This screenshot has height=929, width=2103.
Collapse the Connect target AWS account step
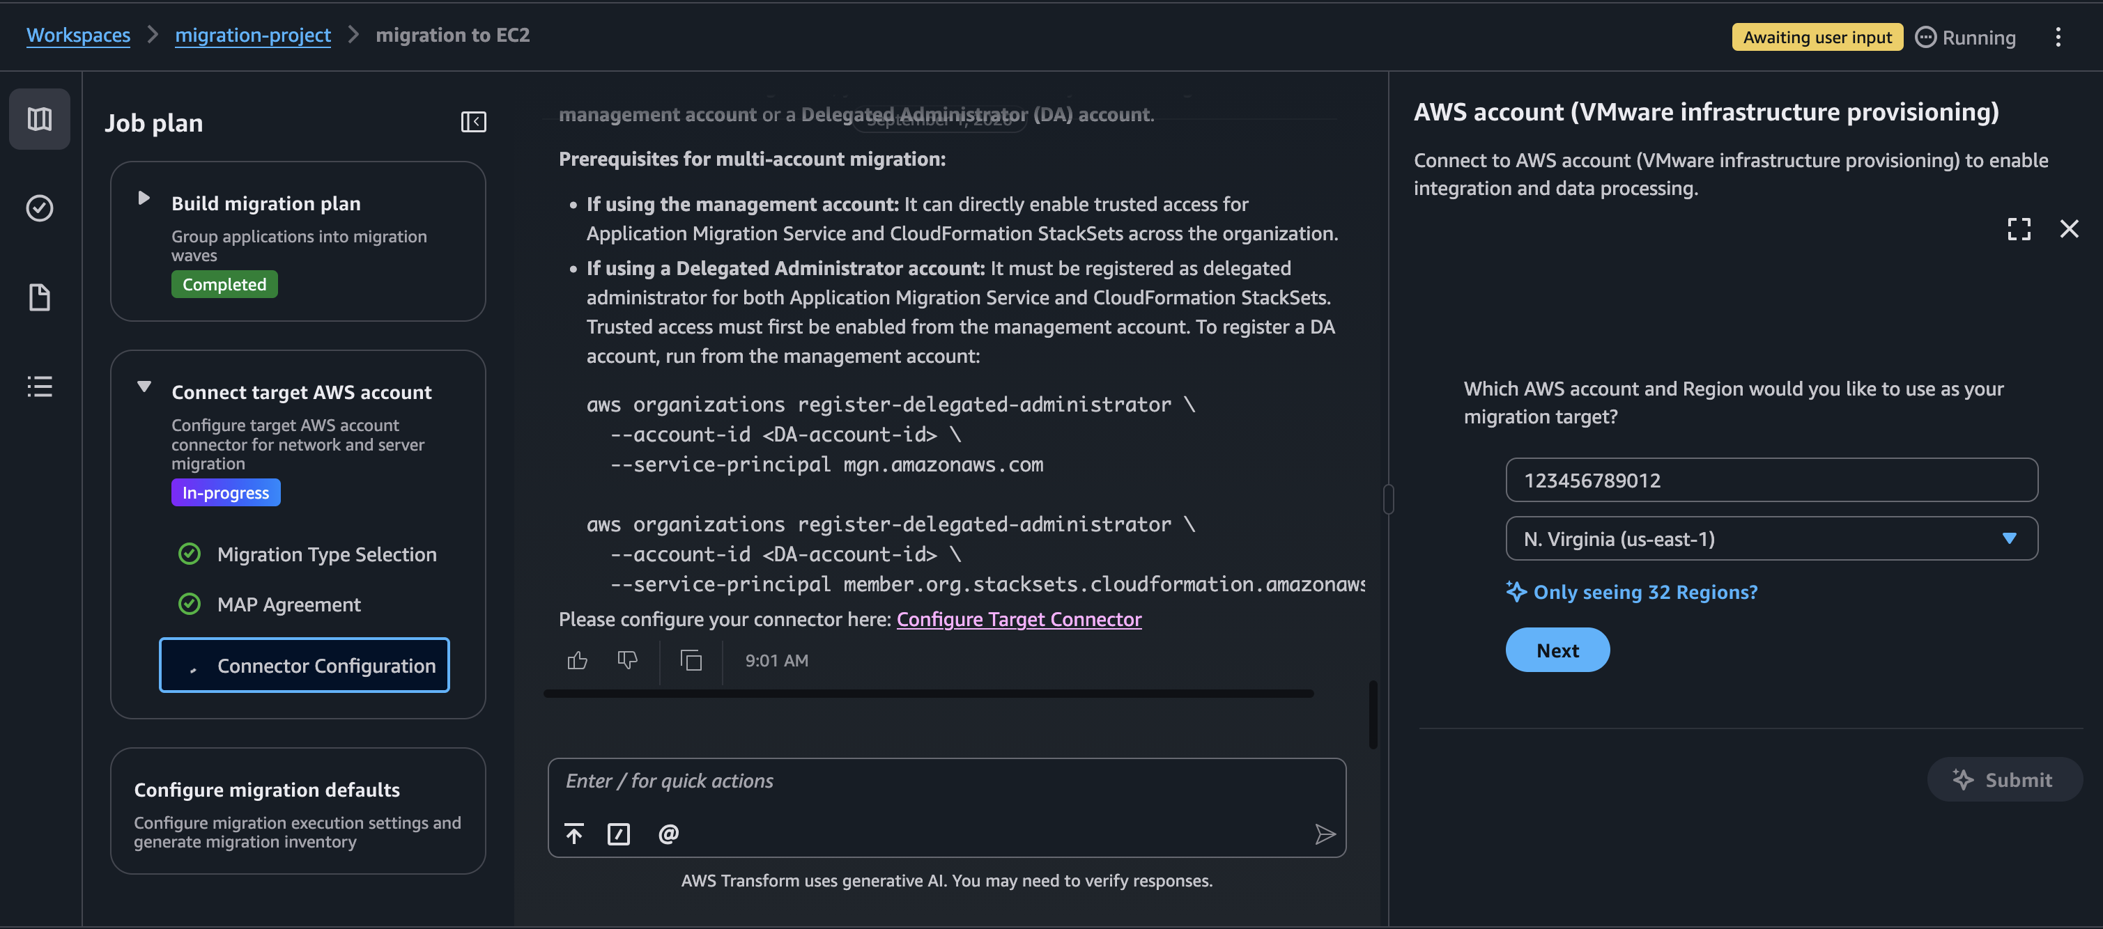point(144,387)
